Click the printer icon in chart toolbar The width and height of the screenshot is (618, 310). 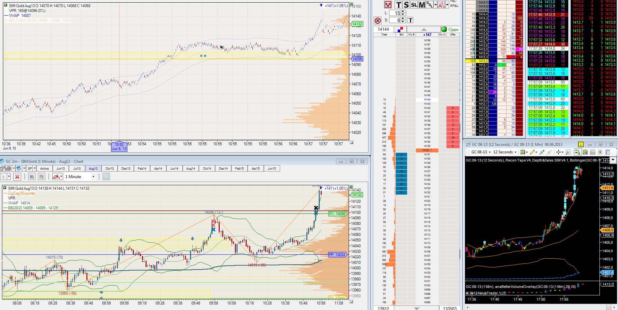(9, 168)
